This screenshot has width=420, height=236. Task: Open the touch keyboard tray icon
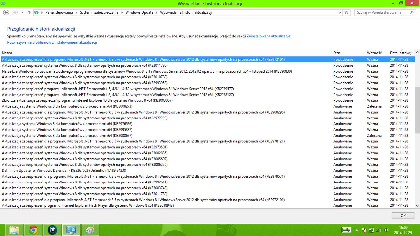click(x=346, y=230)
